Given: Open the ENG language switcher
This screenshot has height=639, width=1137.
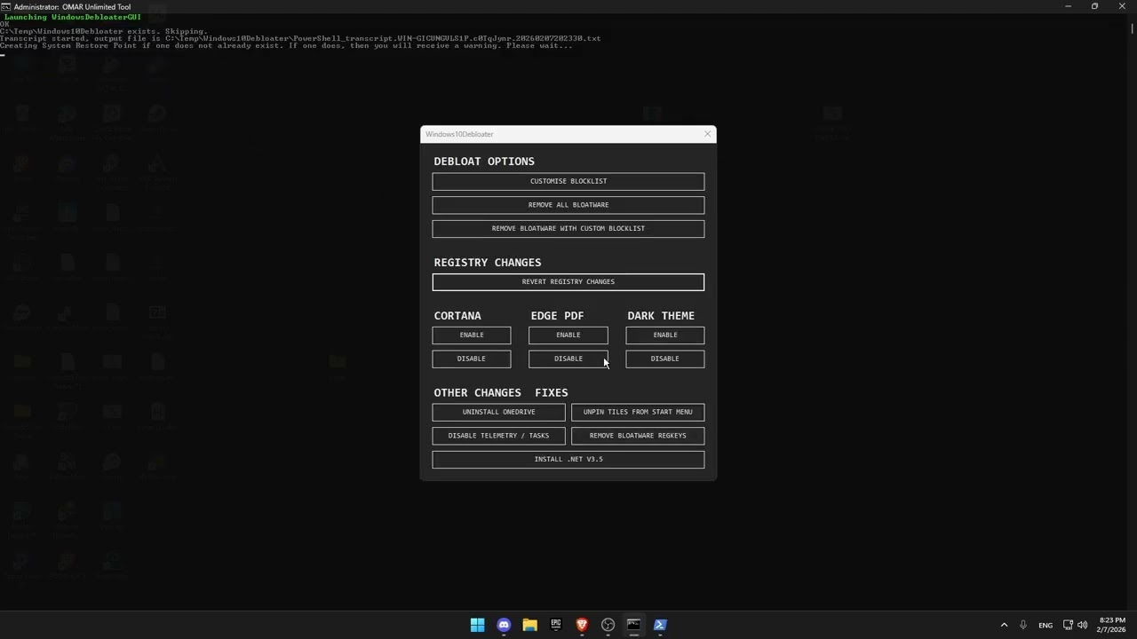Looking at the screenshot, I should click(1046, 625).
